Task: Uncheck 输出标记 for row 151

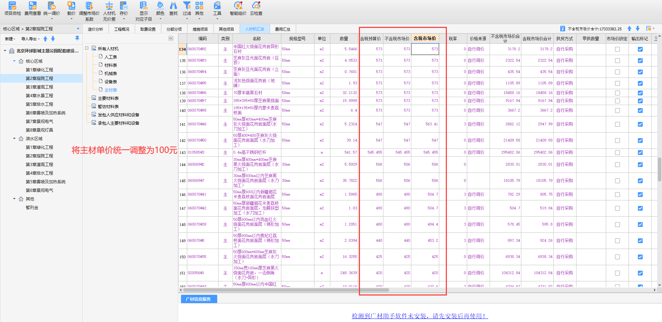Action: point(640,273)
